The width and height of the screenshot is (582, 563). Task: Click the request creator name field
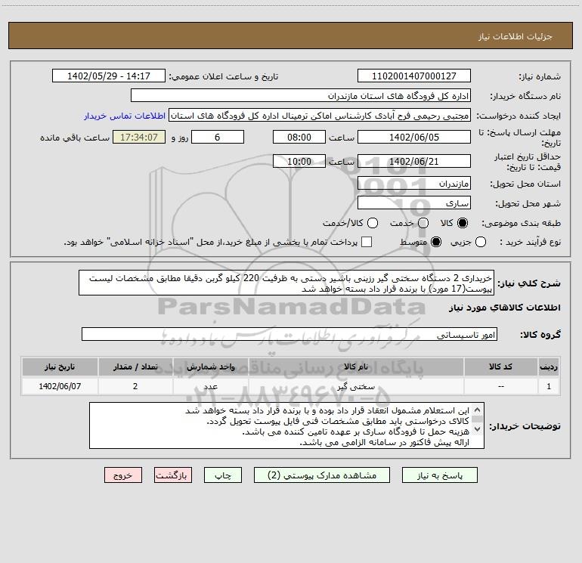[x=320, y=116]
